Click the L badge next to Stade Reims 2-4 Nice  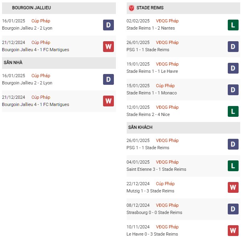point(233,111)
